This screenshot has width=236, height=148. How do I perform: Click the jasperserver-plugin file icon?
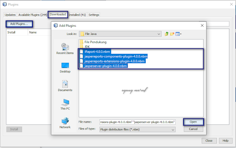click(81, 66)
